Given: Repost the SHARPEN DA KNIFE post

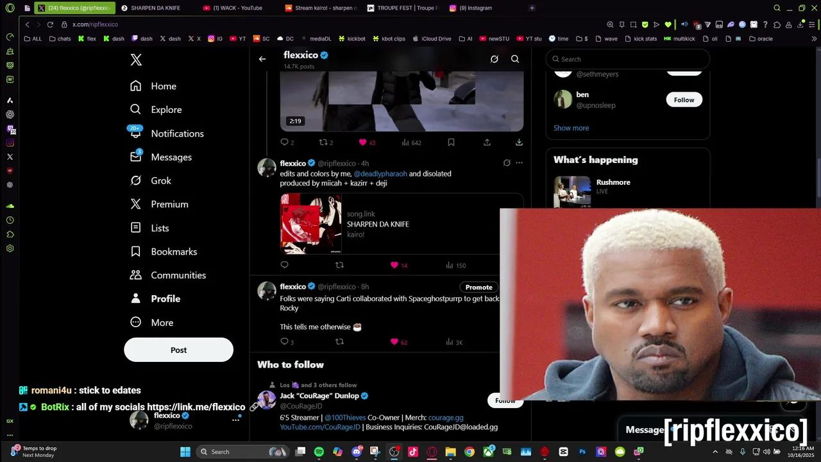Looking at the screenshot, I should tap(340, 265).
